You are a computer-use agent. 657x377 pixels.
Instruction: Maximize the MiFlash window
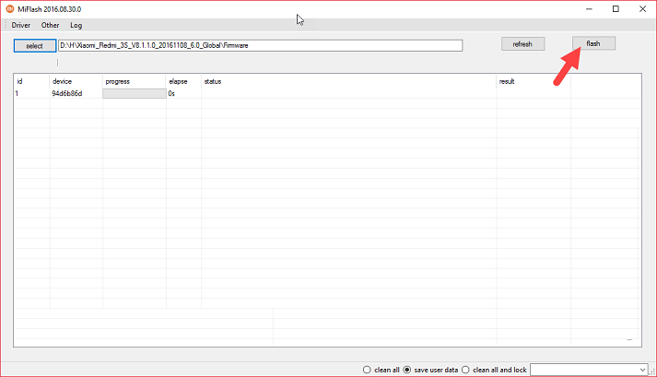(x=616, y=9)
